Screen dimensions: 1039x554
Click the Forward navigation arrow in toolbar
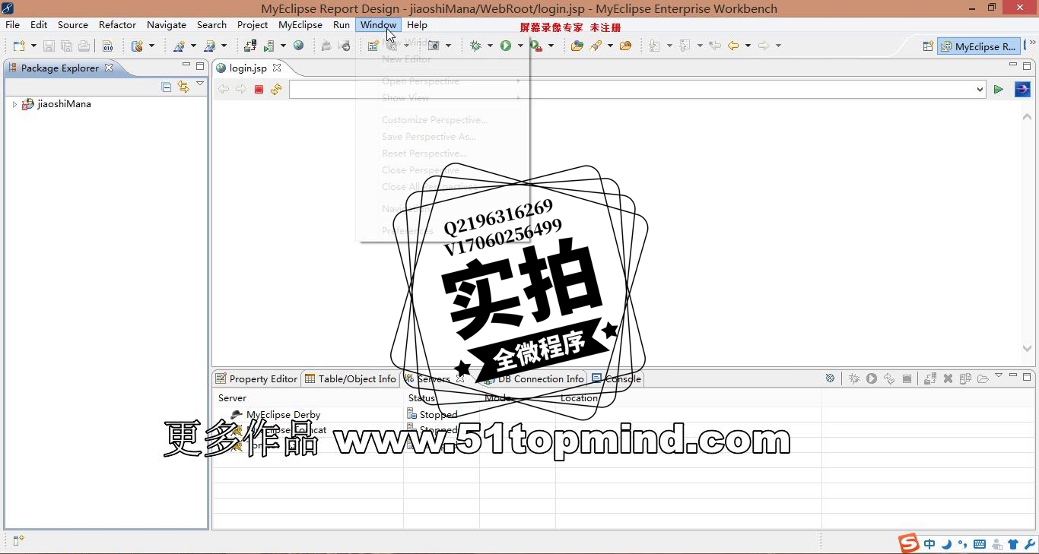pos(764,46)
